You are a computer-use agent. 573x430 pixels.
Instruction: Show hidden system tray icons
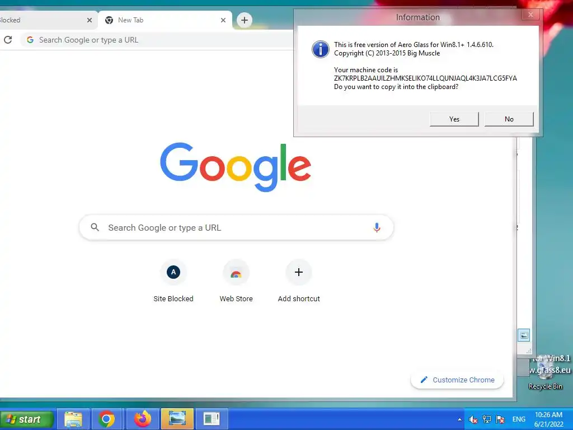[459, 419]
